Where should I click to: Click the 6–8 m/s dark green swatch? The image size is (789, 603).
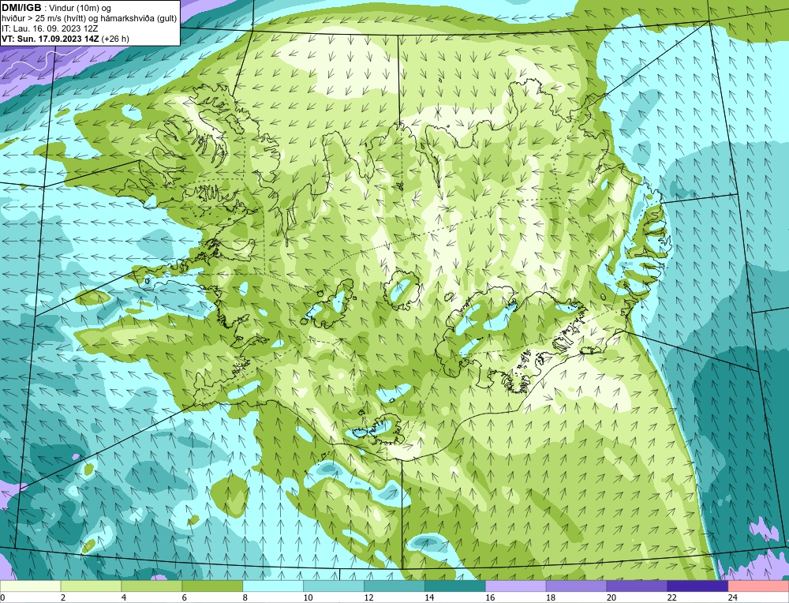pos(212,586)
